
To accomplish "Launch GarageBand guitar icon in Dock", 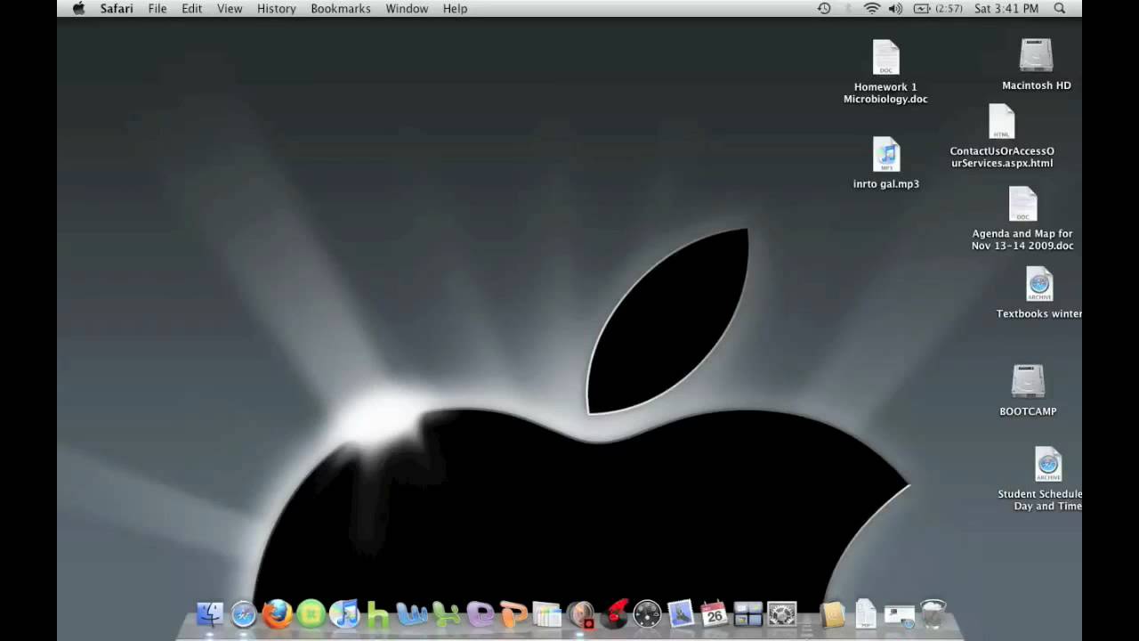I will [x=615, y=614].
